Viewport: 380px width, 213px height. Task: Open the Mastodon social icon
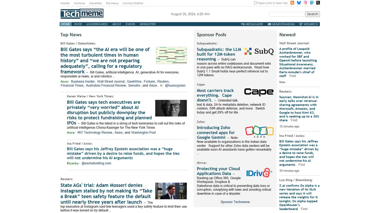click(x=312, y=3)
